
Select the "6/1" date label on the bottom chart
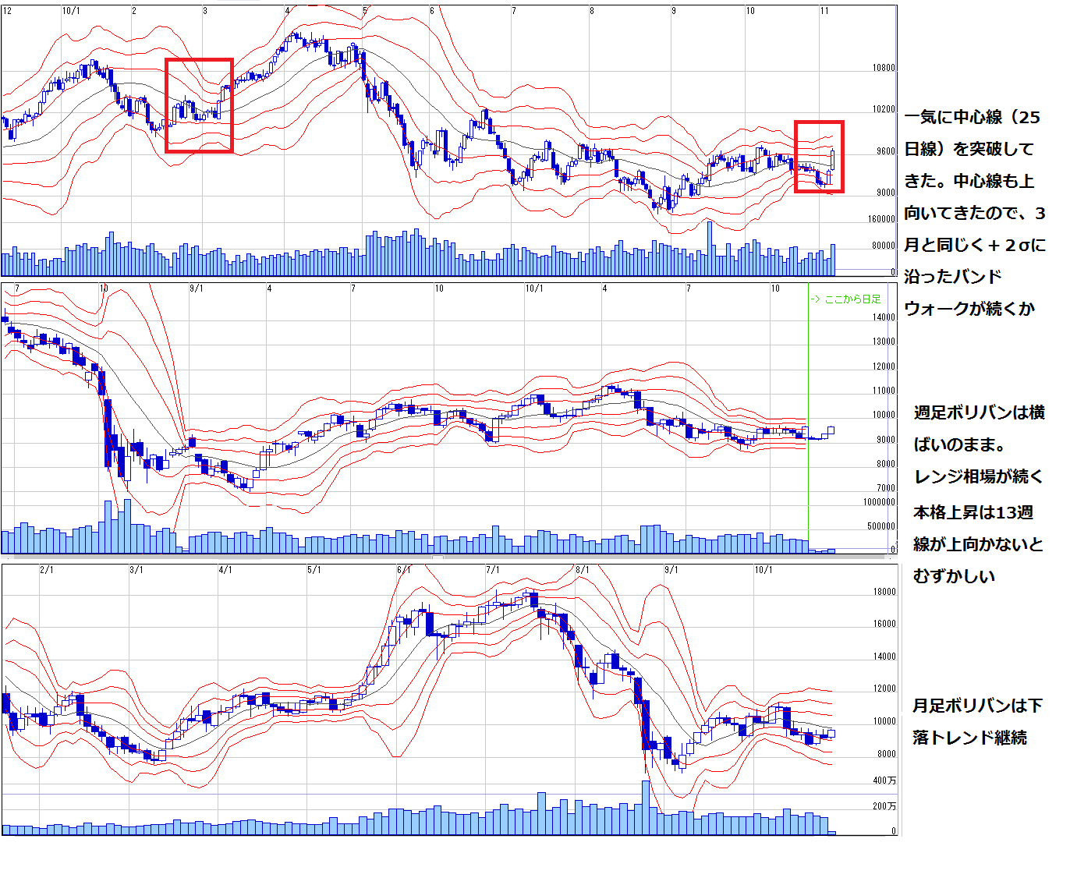click(x=403, y=570)
